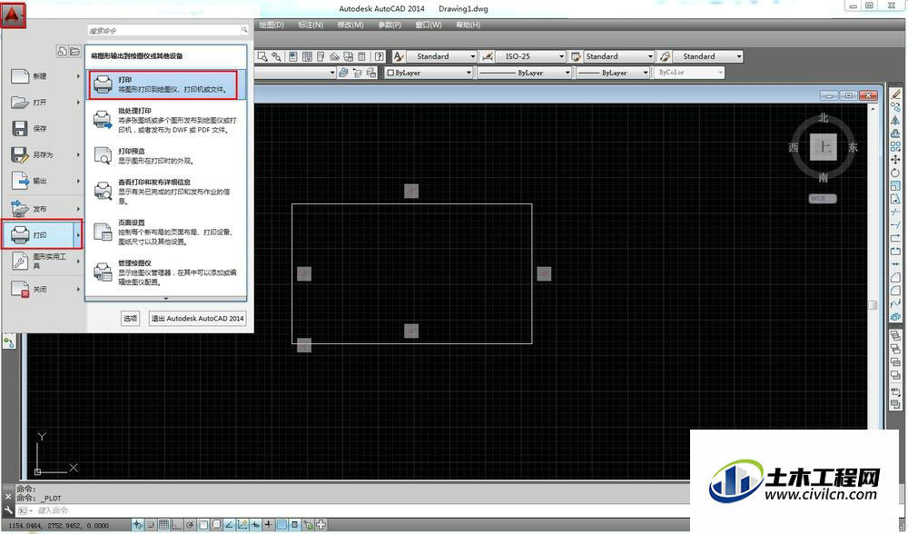908x534 pixels.
Task: Click 退出 Autodesk AutoCAD 2014 button
Action: [197, 318]
